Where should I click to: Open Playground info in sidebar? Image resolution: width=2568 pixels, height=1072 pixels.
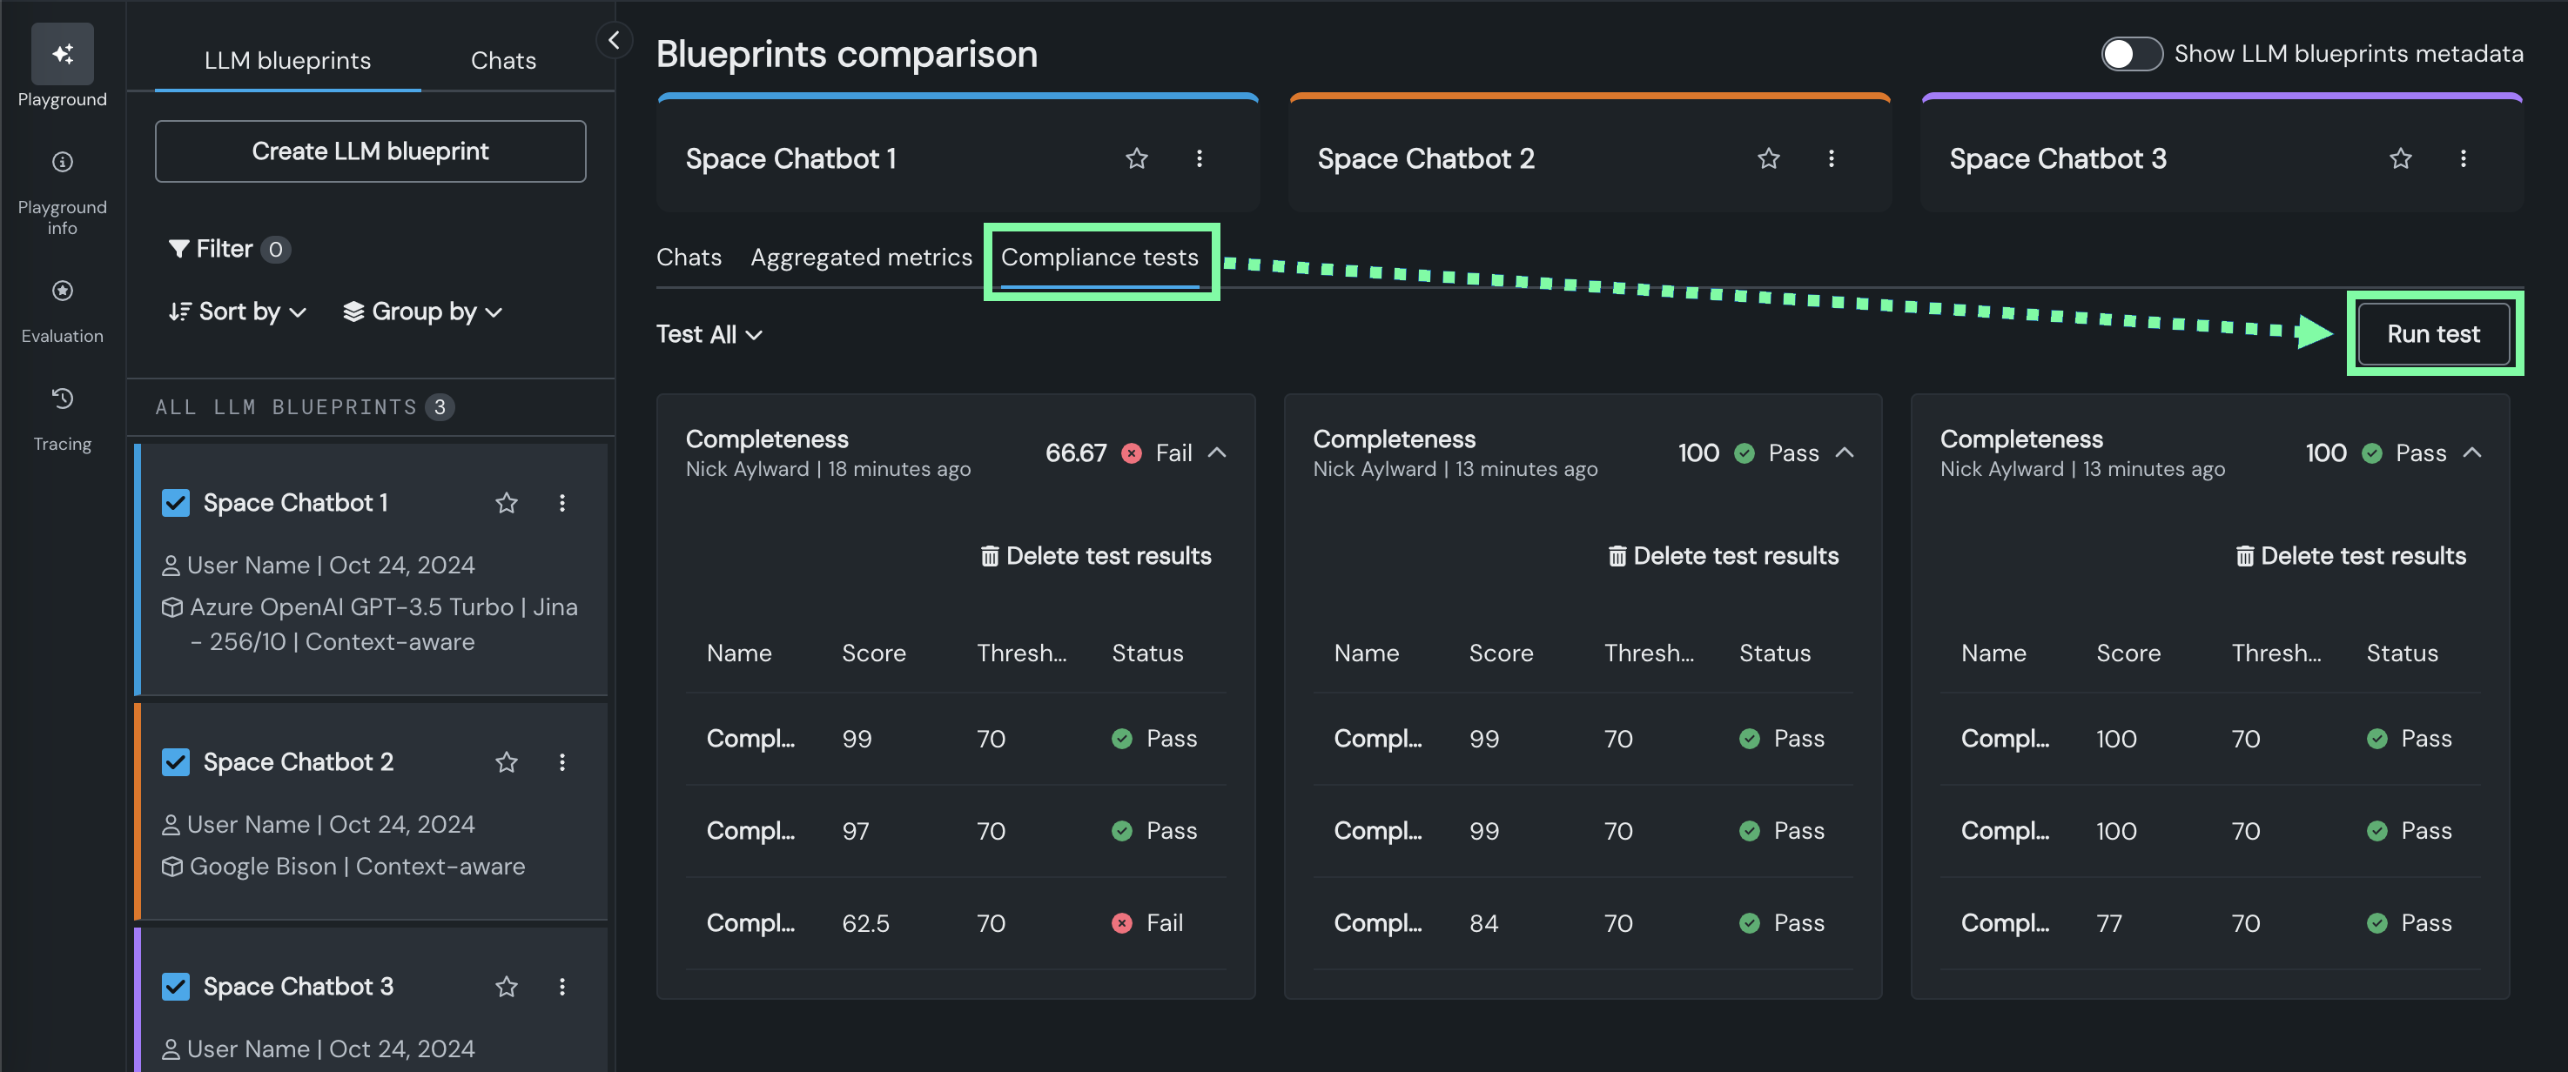[62, 163]
